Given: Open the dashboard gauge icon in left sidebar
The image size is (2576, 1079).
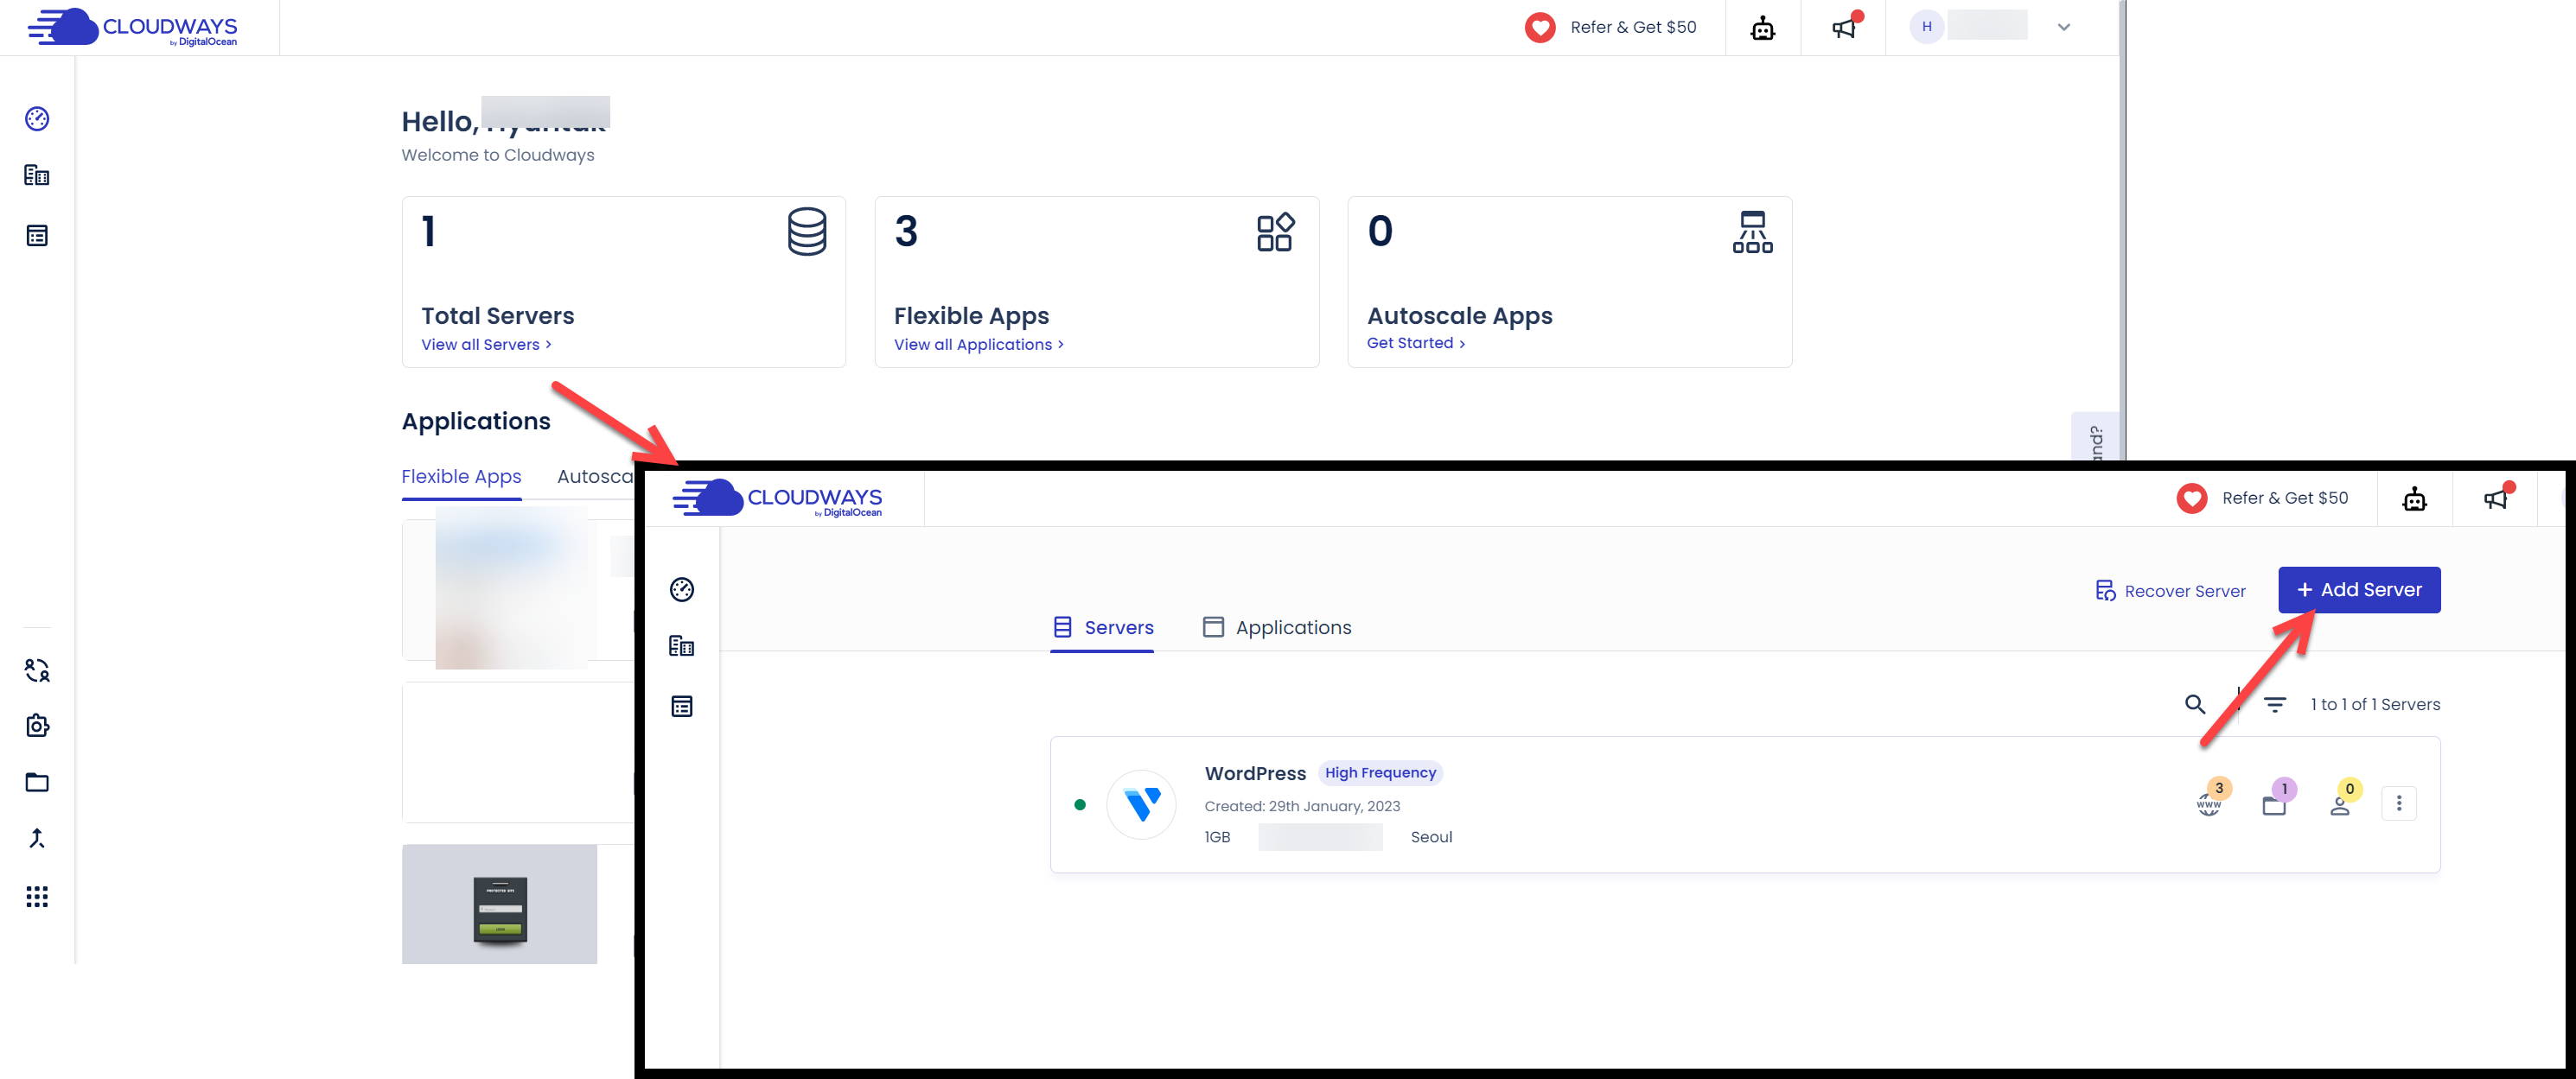Looking at the screenshot, I should coord(37,119).
